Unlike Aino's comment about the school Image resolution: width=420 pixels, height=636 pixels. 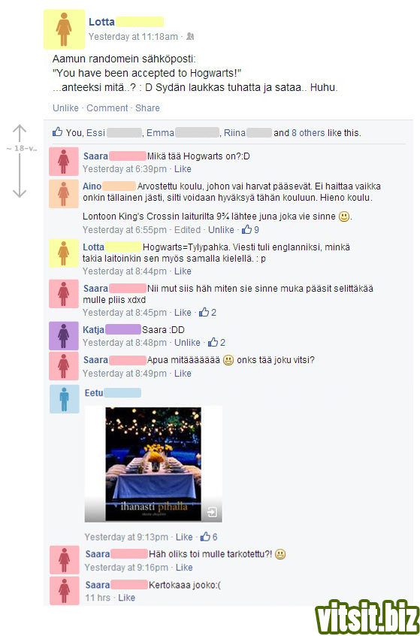pos(222,229)
